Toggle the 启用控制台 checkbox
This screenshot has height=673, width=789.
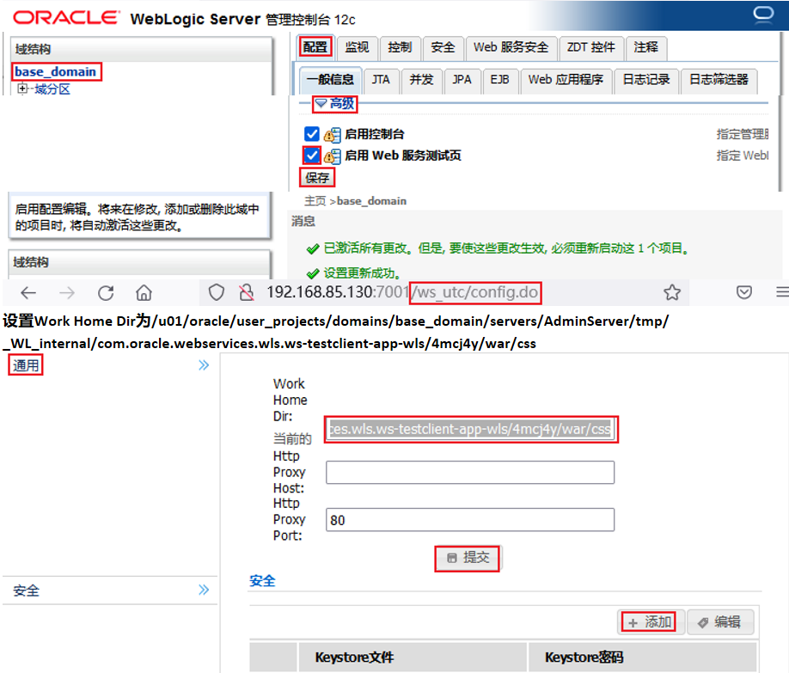[312, 134]
